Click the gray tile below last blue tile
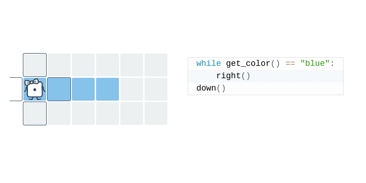Screen dimensions: 366x183 pyautogui.click(x=108, y=113)
